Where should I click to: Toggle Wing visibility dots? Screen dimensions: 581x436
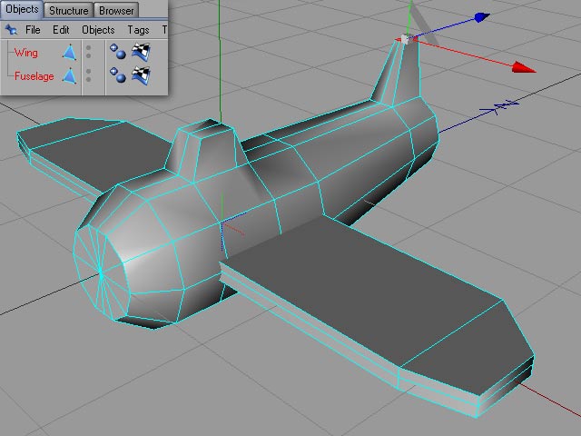[x=89, y=52]
